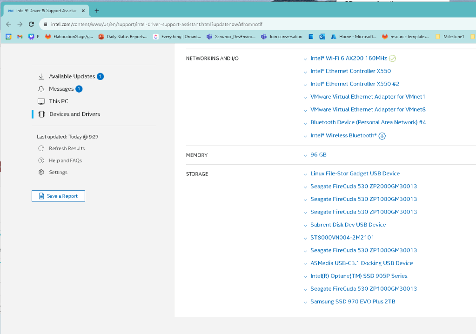Select This PC in sidebar
Image resolution: width=476 pixels, height=334 pixels.
[59, 101]
